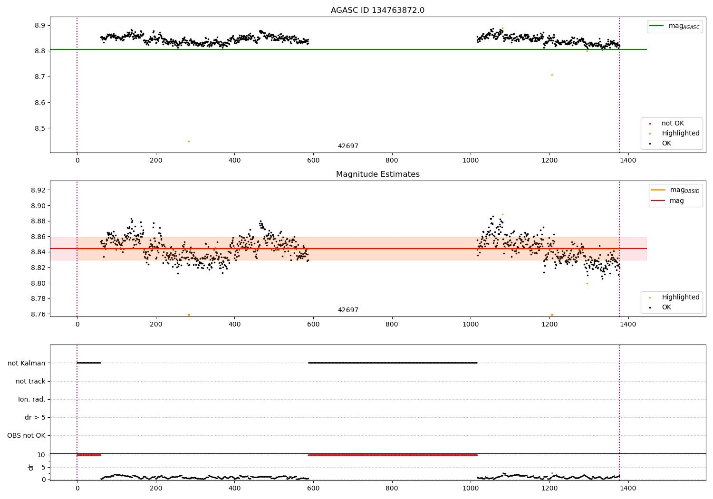The image size is (713, 499).
Task: Click the "Ion. rad." row label
Action: click(x=32, y=399)
